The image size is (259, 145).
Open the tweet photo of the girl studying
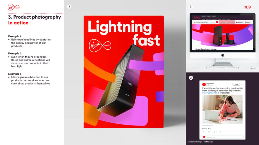pos(222,109)
